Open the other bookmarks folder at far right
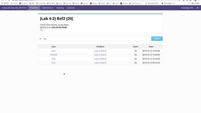The width and height of the screenshot is (201, 113). (x=195, y=3)
